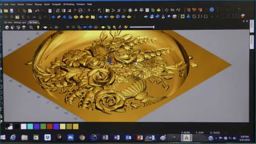Click the red box icon at toolbar end
256x144 pixels.
tap(243, 16)
